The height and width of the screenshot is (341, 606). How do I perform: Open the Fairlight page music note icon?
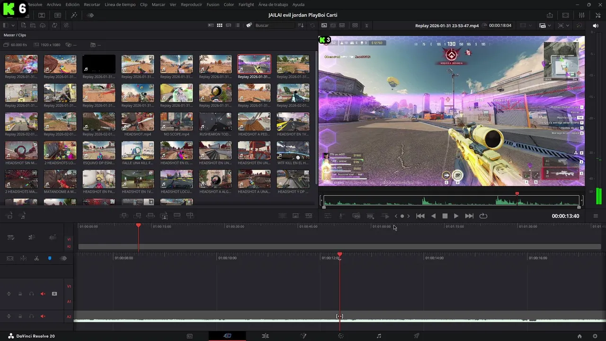point(379,336)
